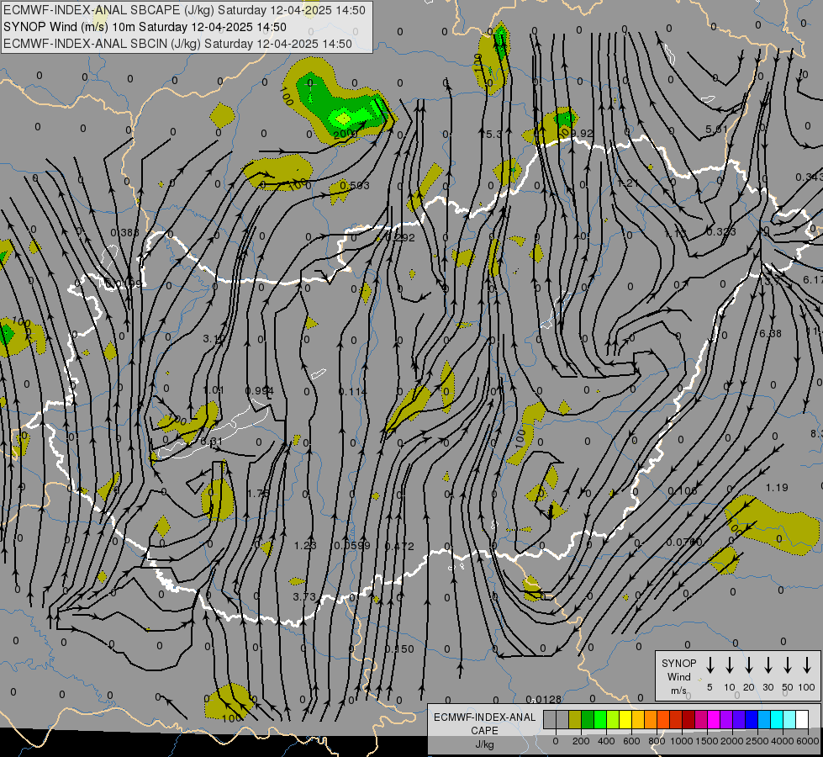The width and height of the screenshot is (823, 757).
Task: Click the 6000 tick label on CAPE scale
Action: (x=808, y=741)
